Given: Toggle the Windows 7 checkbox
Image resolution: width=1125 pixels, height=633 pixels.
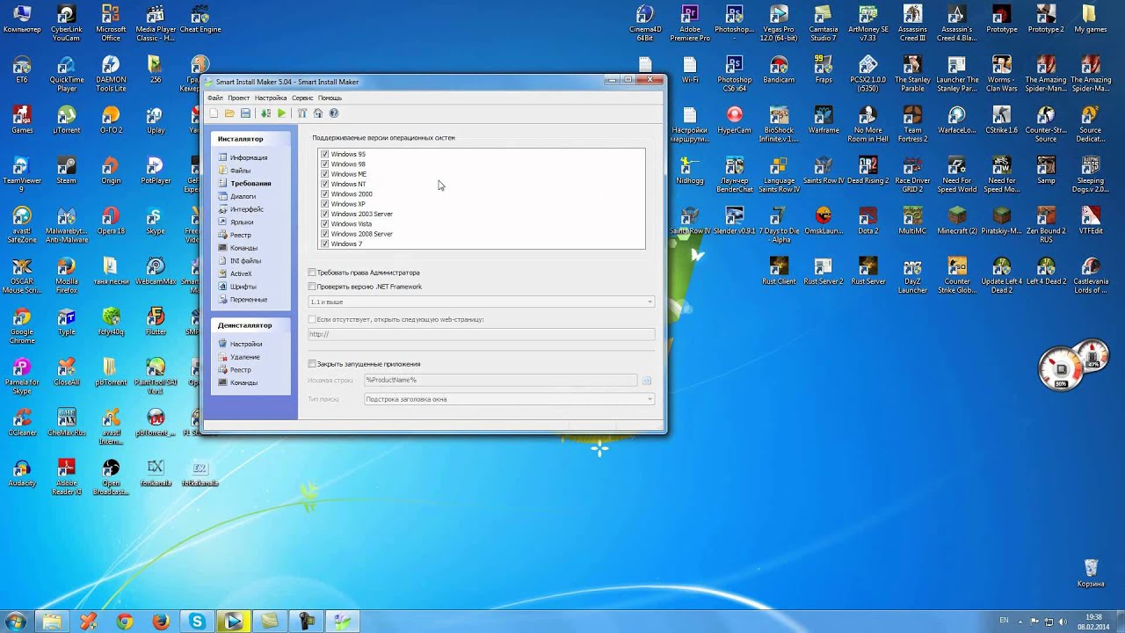Looking at the screenshot, I should 325,244.
